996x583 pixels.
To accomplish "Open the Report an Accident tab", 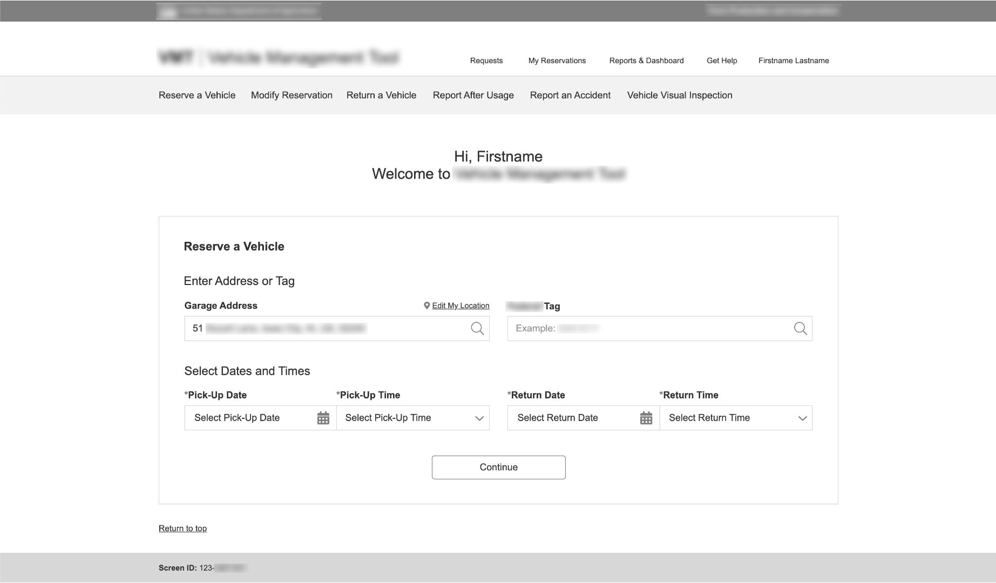I will tap(570, 95).
